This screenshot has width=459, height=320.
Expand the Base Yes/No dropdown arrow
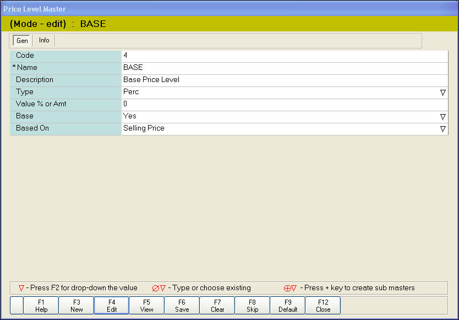pos(442,117)
